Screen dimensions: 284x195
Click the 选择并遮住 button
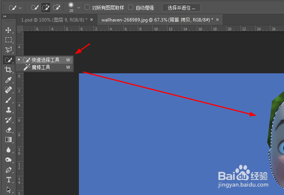[x=181, y=8]
